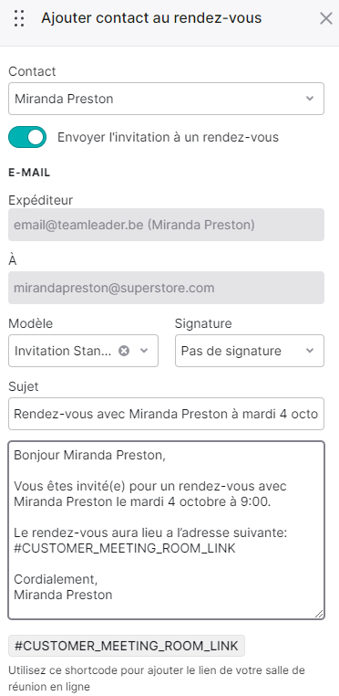Expand the Modèle dropdown chevron
The height and width of the screenshot is (696, 339).
(x=144, y=351)
